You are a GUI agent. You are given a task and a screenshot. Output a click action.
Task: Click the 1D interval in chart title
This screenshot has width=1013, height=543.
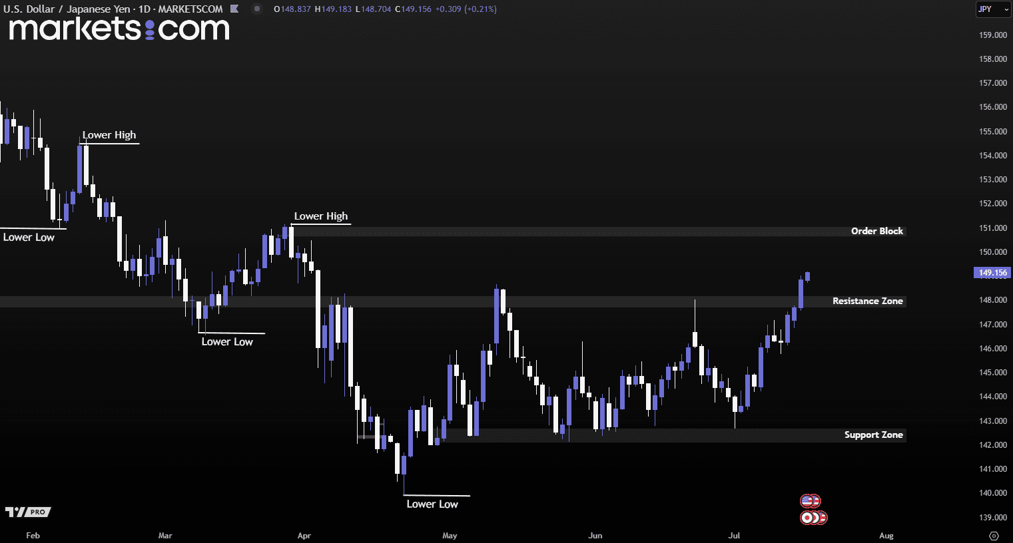point(144,9)
